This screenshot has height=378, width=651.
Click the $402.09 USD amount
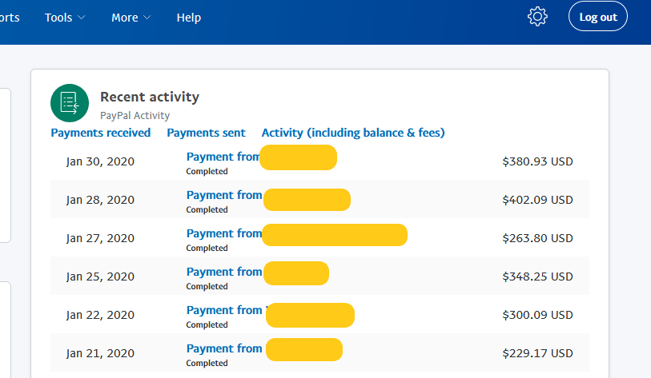(537, 200)
